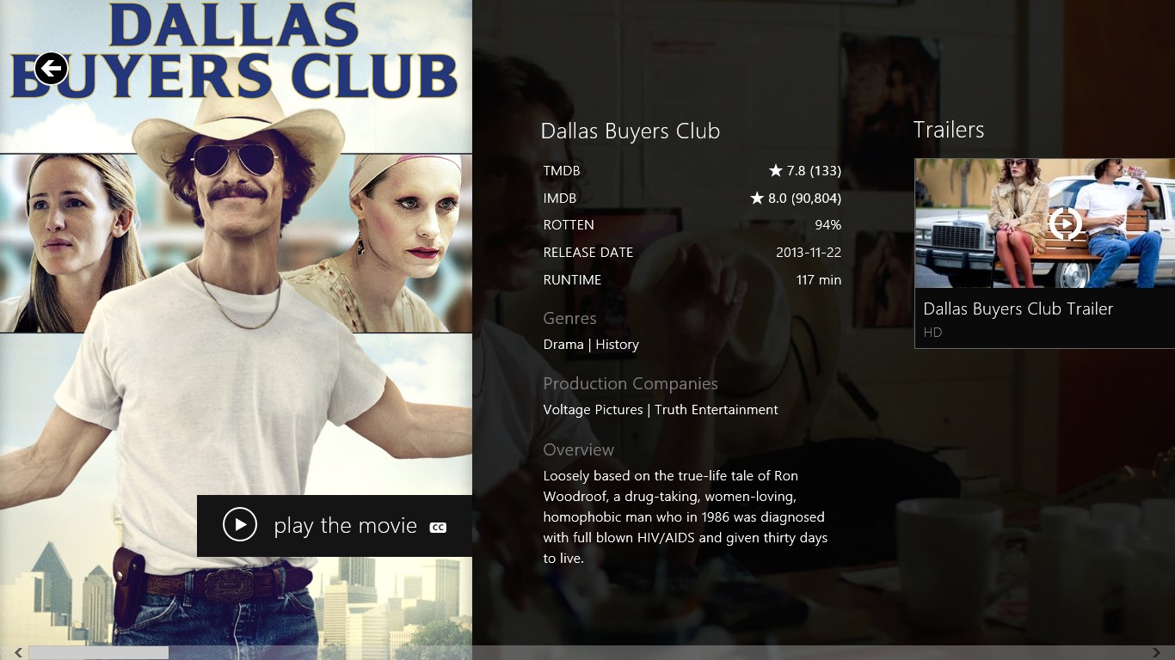Click the RUNTIME label
This screenshot has width=1175, height=660.
[572, 280]
